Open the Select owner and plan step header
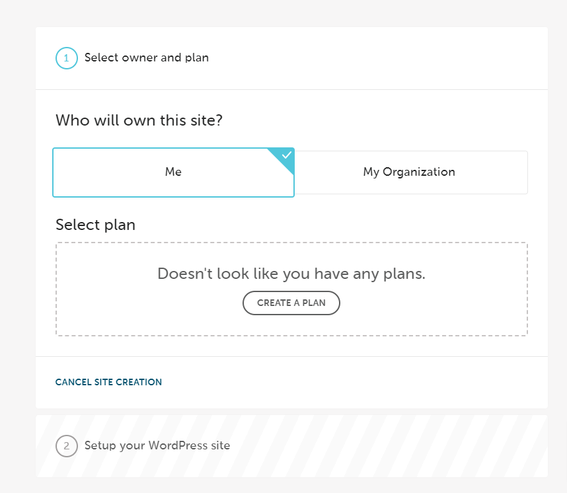567x493 pixels. pyautogui.click(x=147, y=58)
